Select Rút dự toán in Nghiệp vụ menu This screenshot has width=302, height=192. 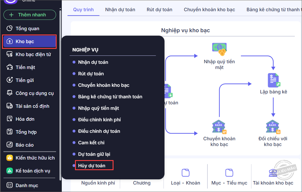[x=91, y=74]
